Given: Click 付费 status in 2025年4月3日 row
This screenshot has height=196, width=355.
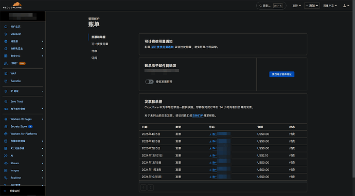Looking at the screenshot, I should pyautogui.click(x=292, y=134).
